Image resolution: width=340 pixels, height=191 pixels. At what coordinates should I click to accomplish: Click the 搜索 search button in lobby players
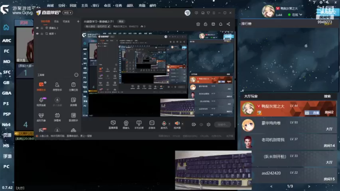point(327,96)
